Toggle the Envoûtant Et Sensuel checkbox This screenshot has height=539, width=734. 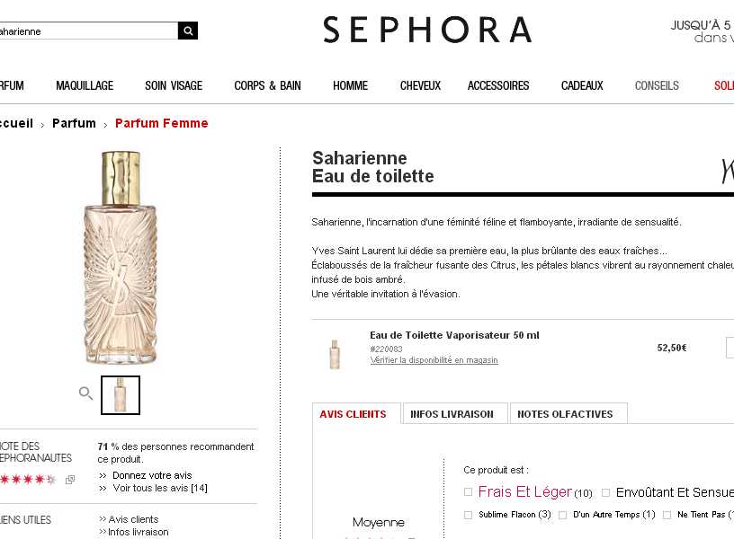605,492
